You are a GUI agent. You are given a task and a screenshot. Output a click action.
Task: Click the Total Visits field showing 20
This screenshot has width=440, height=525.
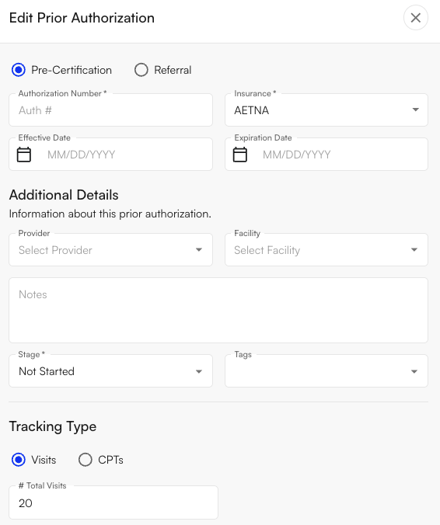pos(113,502)
